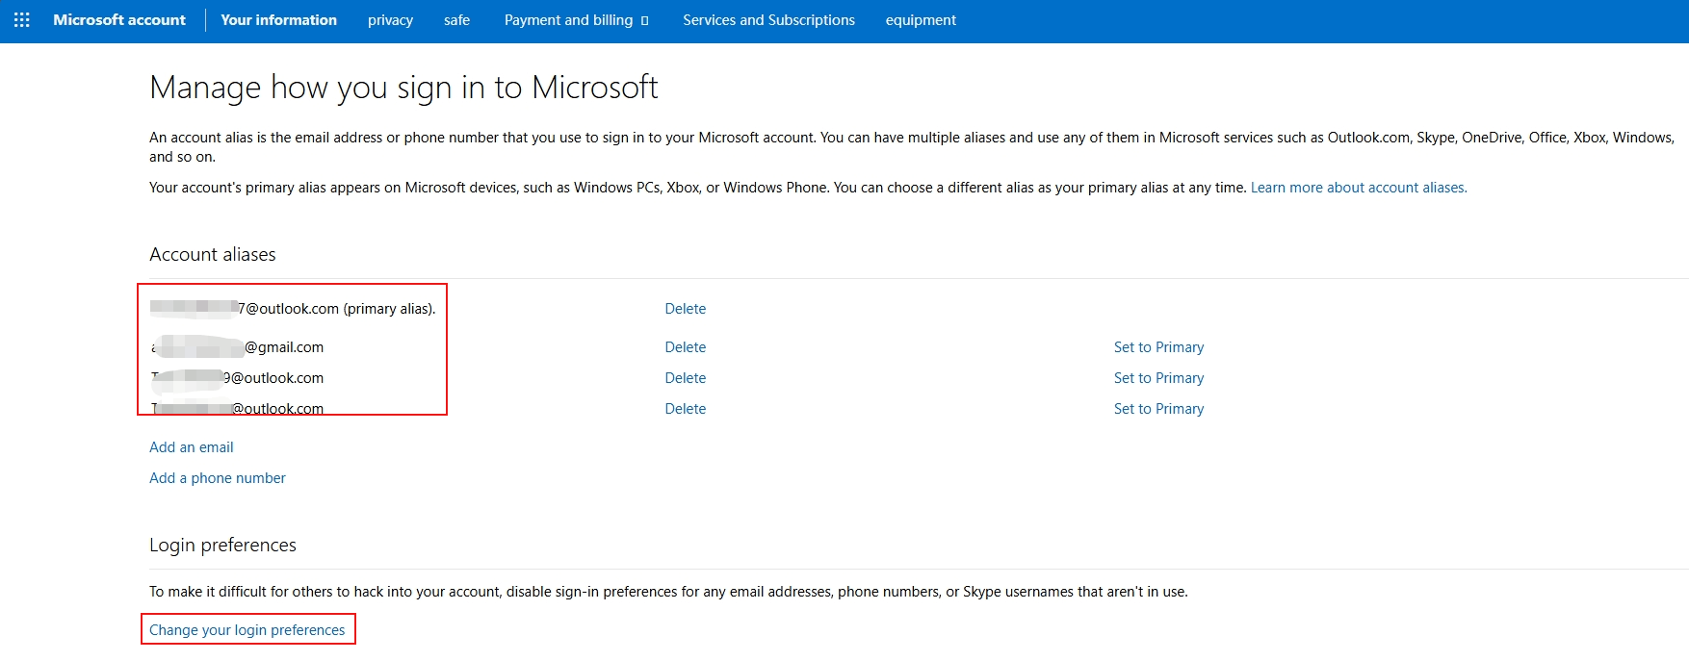Open Learn more about account aliases link
This screenshot has height=661, width=1689.
1359,188
